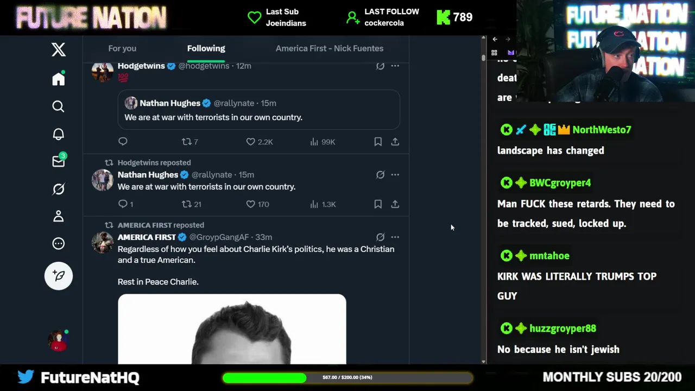This screenshot has height=391, width=695.
Task: Click the Twitter bird beside FutureNatHQ
Action: (26, 377)
